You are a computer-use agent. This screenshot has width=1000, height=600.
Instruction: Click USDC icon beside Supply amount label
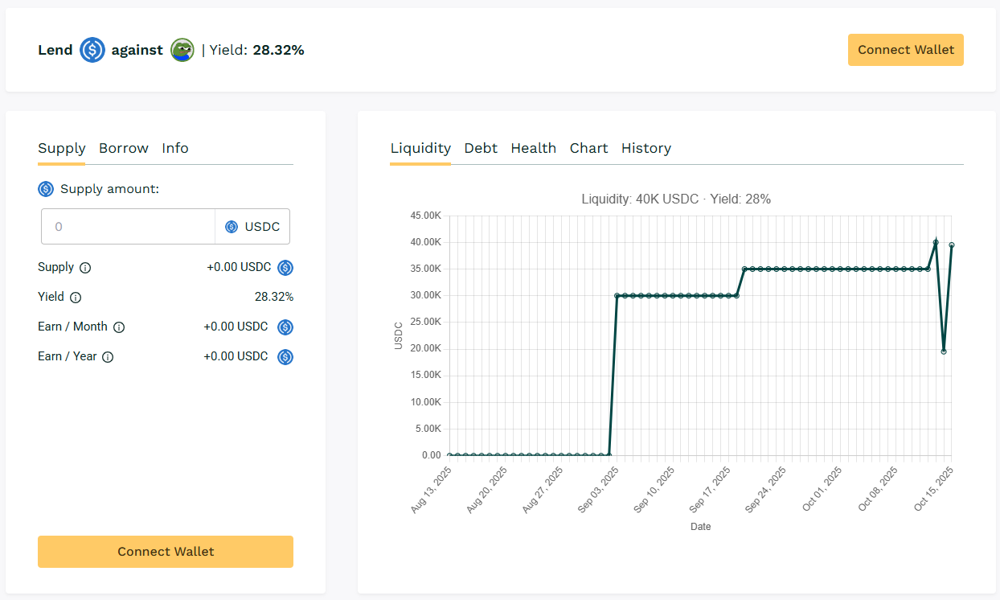(x=46, y=189)
